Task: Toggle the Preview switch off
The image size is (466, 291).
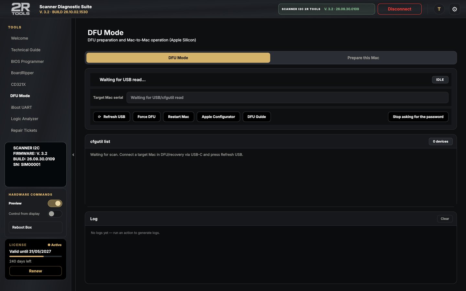Action: (x=55, y=203)
